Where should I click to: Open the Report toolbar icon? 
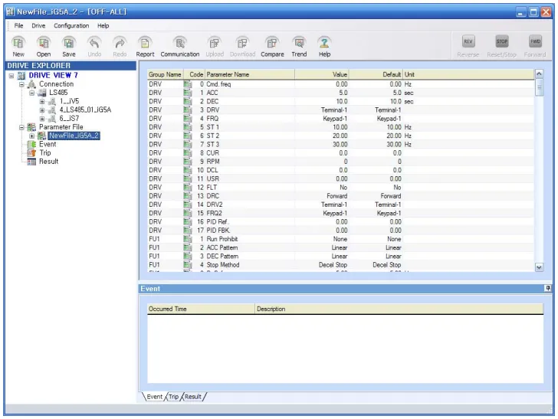pos(145,44)
